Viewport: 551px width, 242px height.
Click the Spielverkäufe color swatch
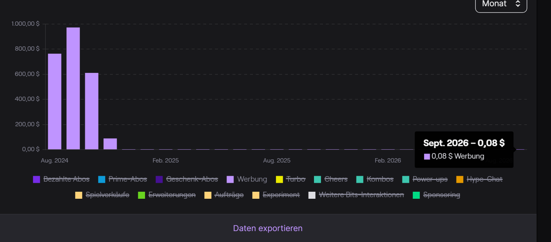(x=79, y=195)
